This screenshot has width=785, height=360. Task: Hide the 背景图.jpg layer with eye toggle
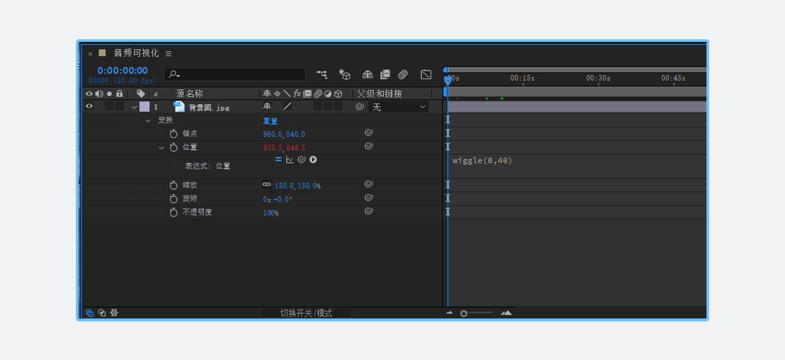tap(89, 107)
